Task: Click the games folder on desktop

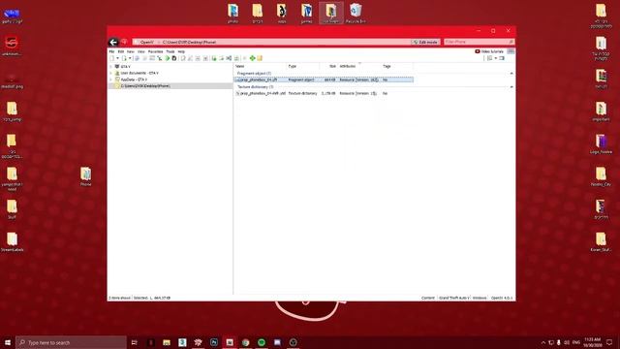Action: coord(306,14)
